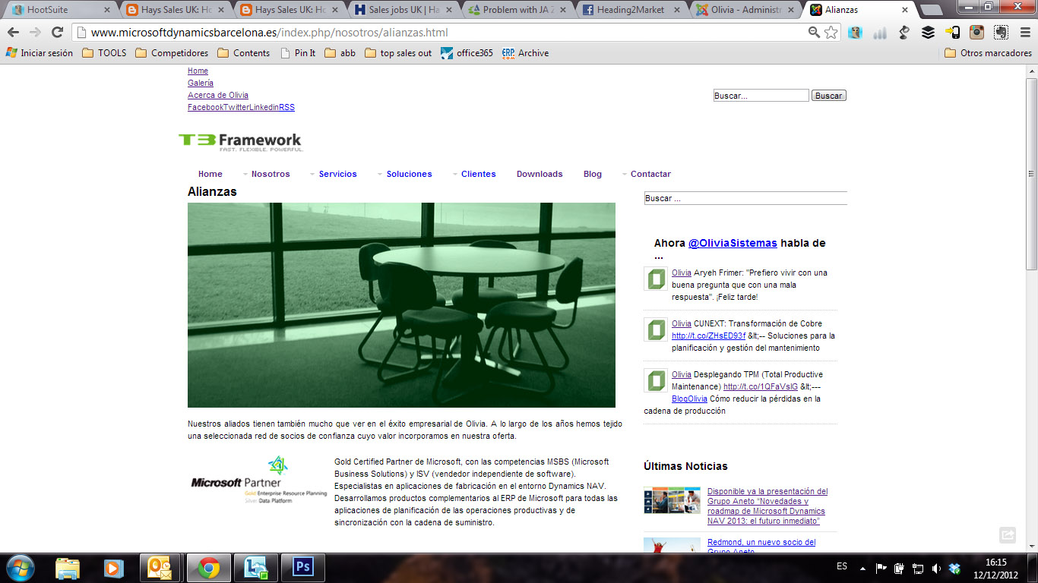
Task: Go back to the previous page
Action: pos(14,33)
